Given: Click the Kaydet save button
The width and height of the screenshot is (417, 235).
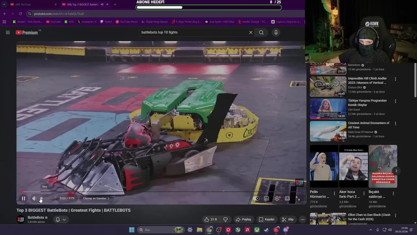Looking at the screenshot, I should tap(266, 219).
